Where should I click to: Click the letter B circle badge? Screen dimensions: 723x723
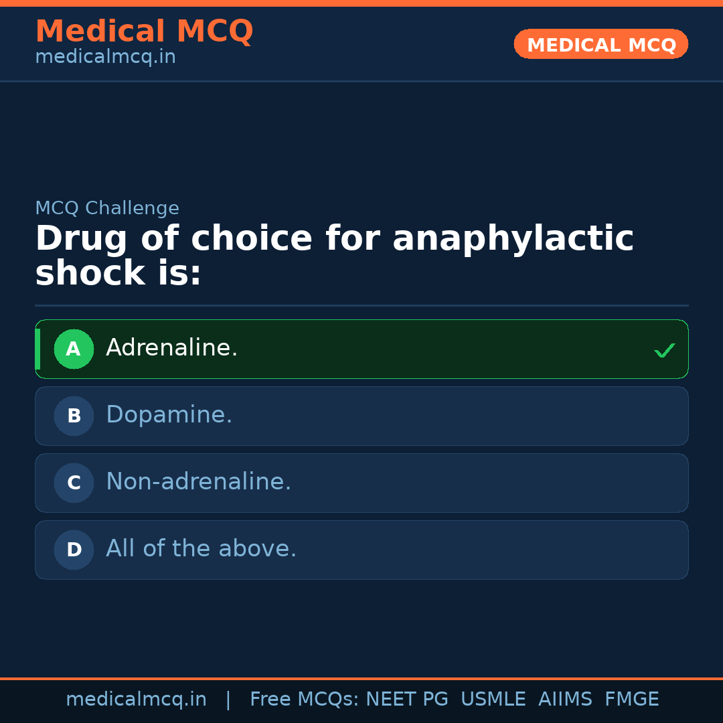pos(74,416)
